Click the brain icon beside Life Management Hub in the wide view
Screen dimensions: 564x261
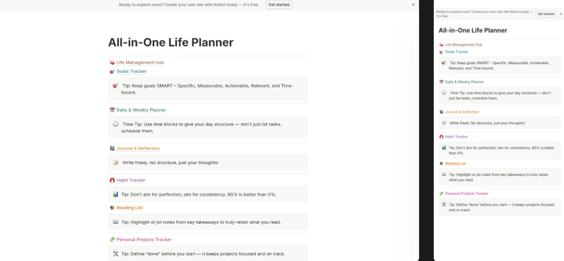(x=112, y=63)
